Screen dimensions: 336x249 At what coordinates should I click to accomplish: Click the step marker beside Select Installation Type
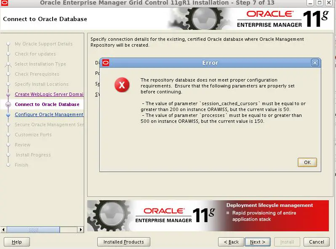point(8,64)
